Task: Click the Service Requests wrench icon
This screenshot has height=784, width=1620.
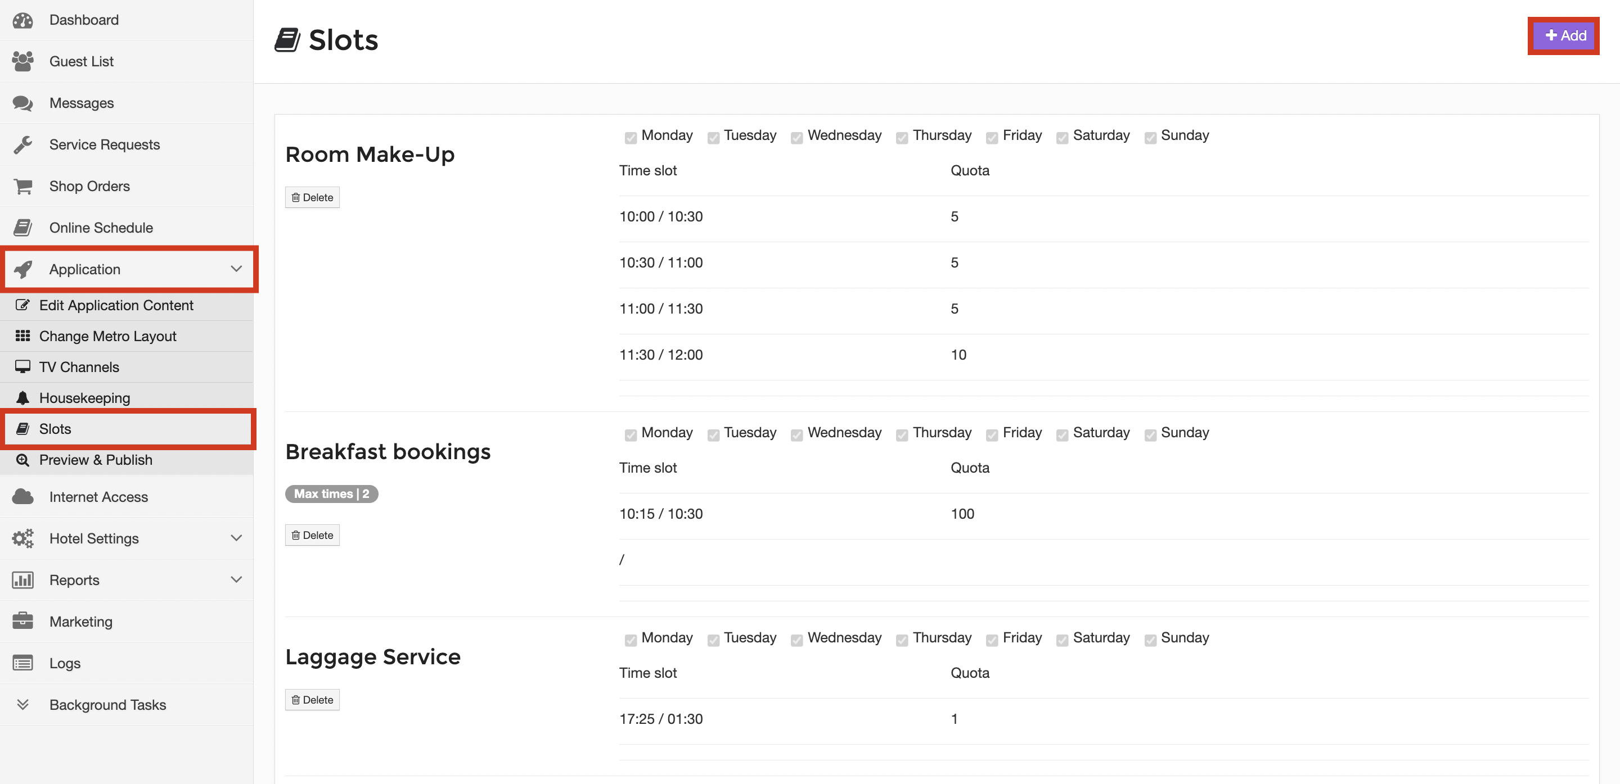Action: pos(22,144)
